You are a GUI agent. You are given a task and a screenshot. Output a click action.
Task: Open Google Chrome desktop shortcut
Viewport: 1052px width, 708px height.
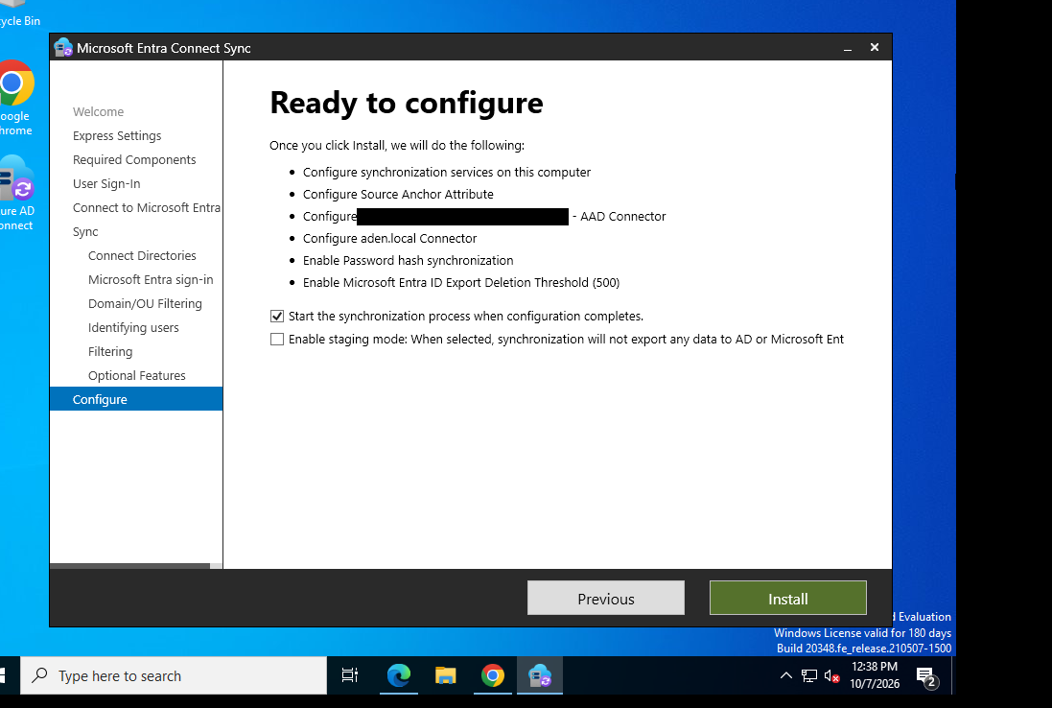(15, 99)
